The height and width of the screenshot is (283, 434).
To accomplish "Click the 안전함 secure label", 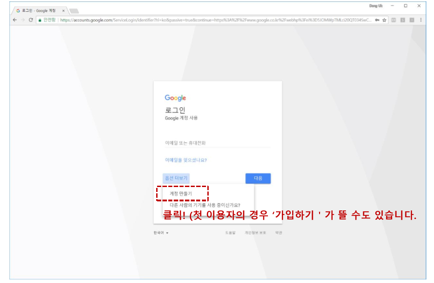I will pyautogui.click(x=49, y=20).
